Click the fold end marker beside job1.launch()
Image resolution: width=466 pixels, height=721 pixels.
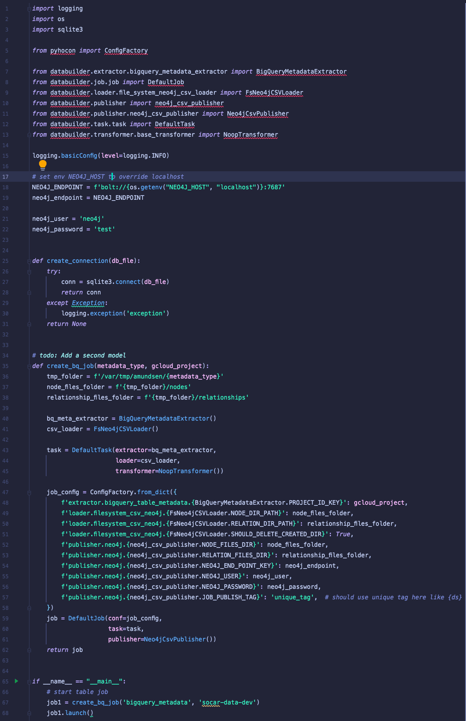tap(29, 713)
